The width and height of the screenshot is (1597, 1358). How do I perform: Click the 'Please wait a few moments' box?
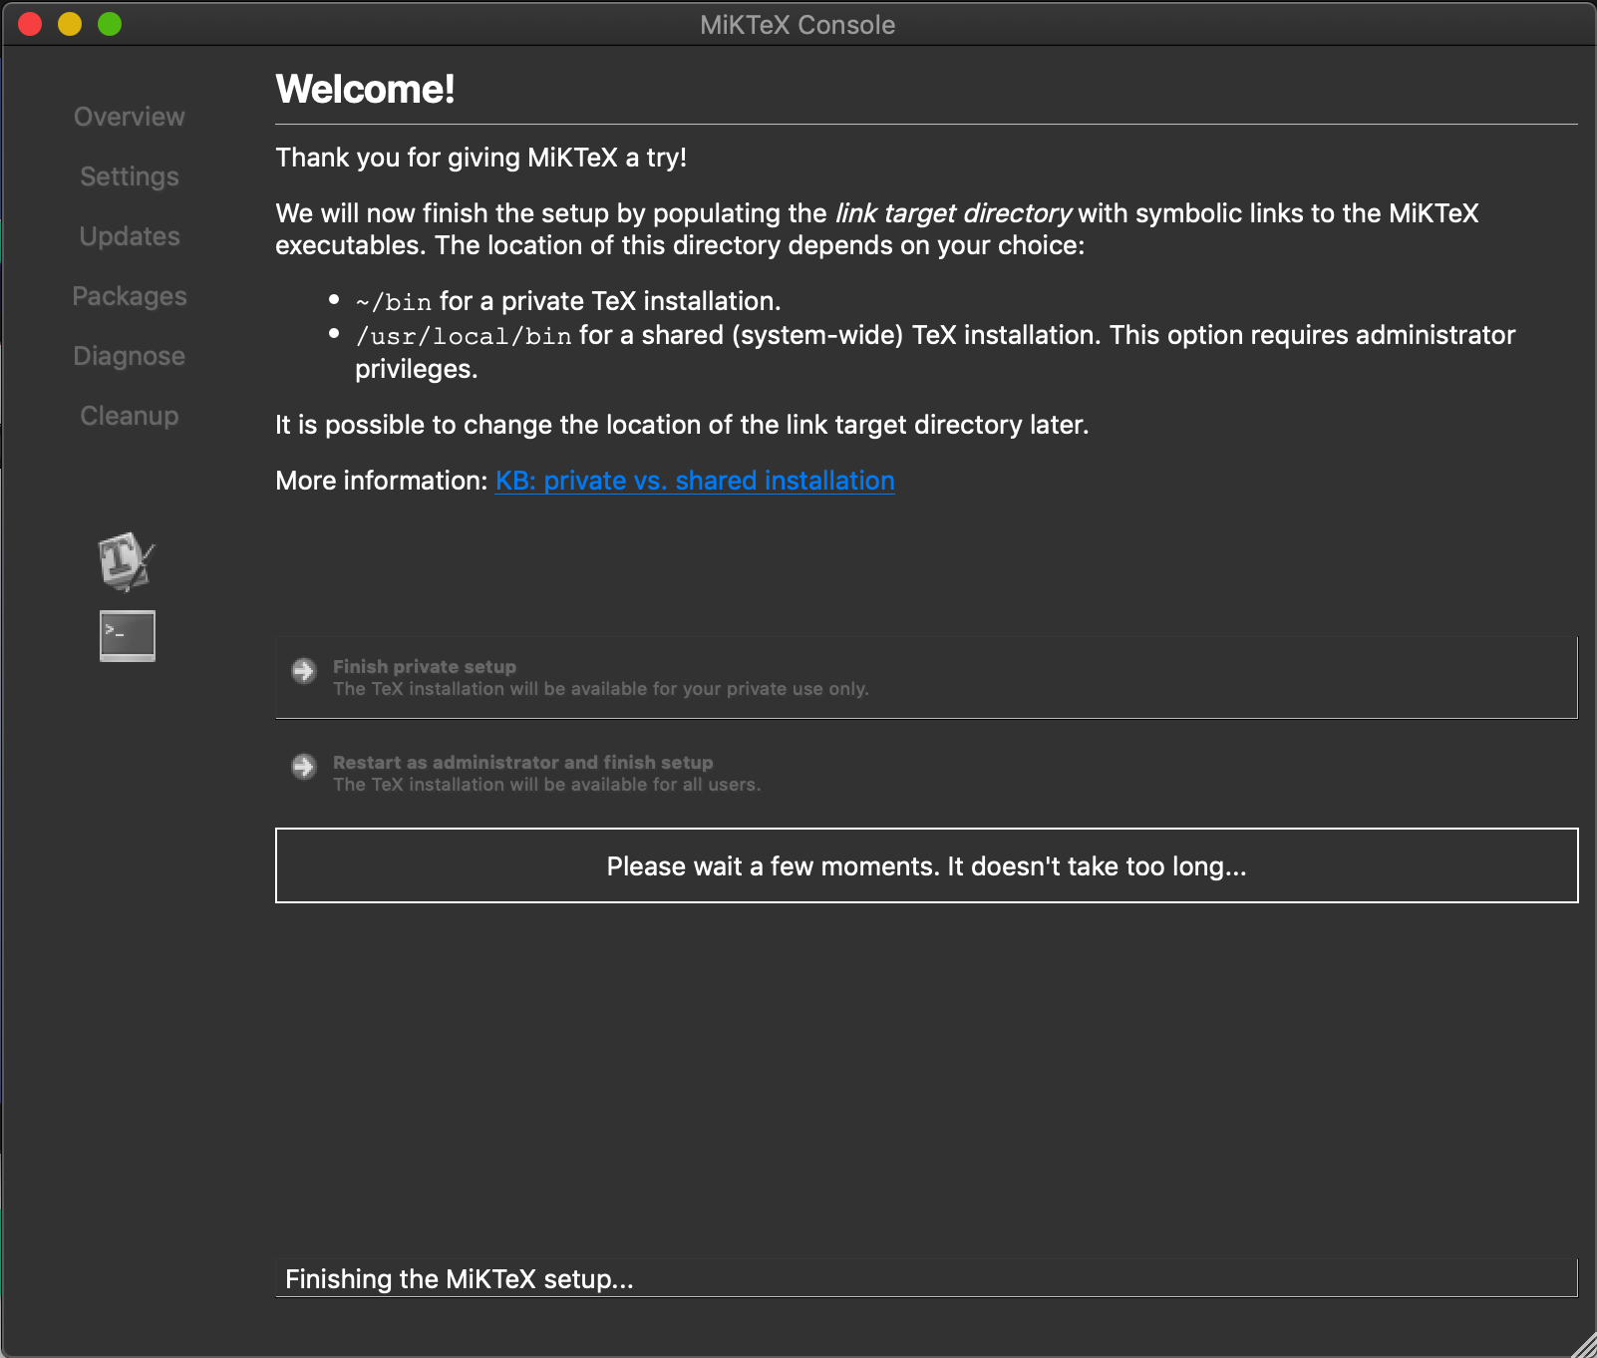pos(926,865)
